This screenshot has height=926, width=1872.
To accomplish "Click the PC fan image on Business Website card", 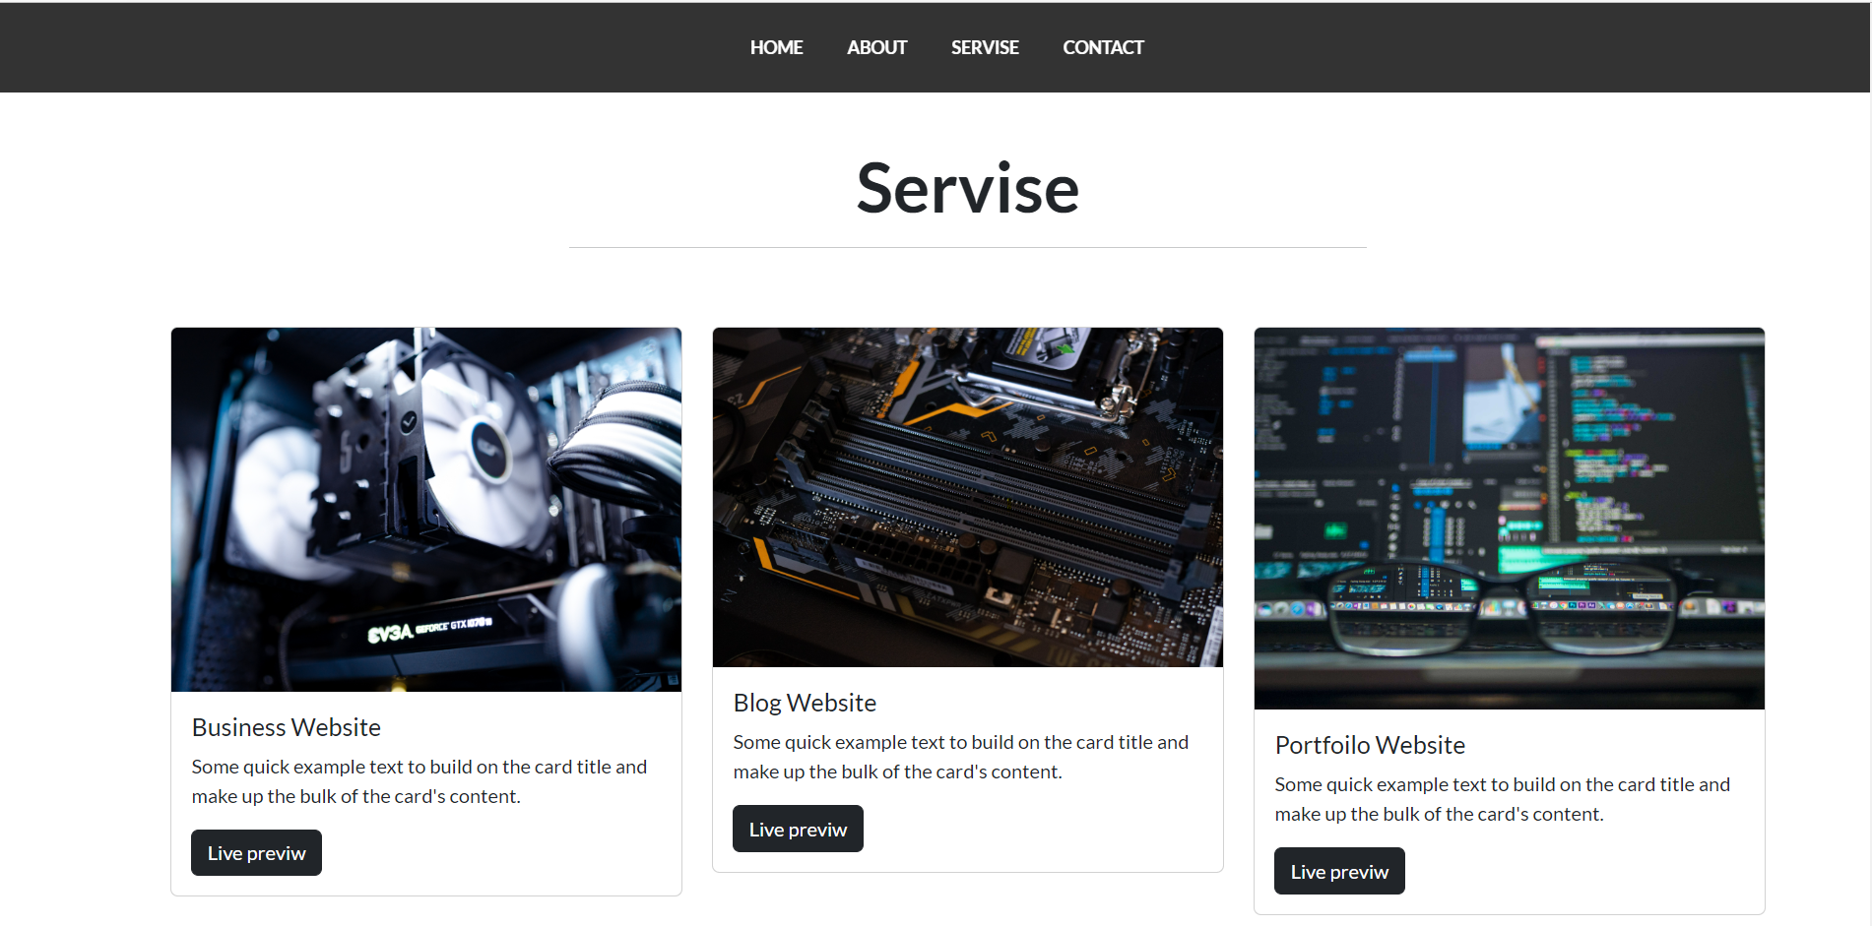I will [425, 510].
